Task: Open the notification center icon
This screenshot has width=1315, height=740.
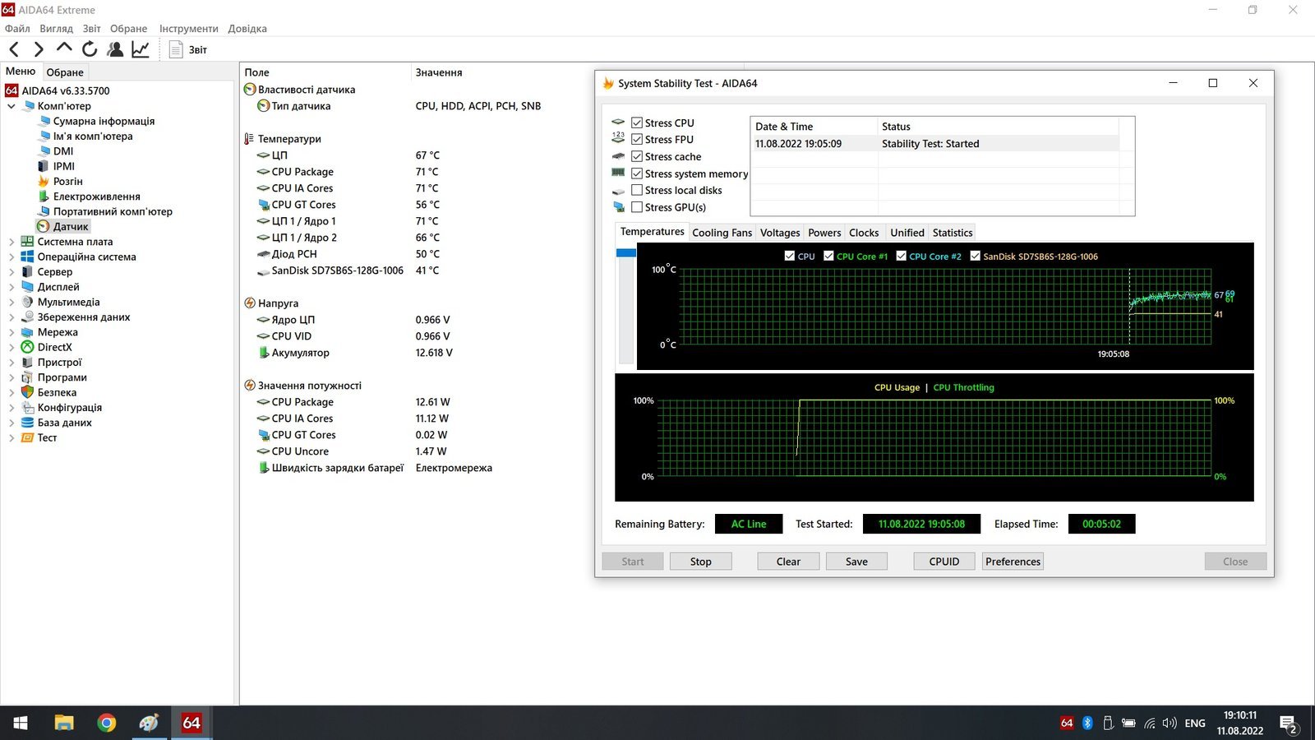Action: pyautogui.click(x=1288, y=724)
